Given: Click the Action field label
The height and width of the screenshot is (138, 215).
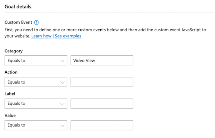Looking at the screenshot, I should 11,72.
